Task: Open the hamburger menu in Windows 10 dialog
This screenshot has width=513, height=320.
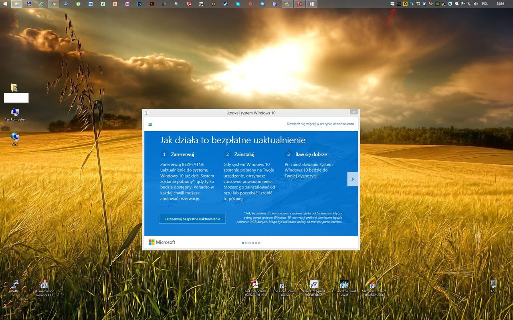Action: 150,124
